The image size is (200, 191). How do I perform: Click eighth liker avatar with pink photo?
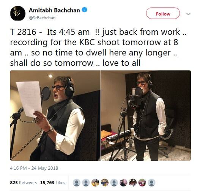tap(142, 183)
